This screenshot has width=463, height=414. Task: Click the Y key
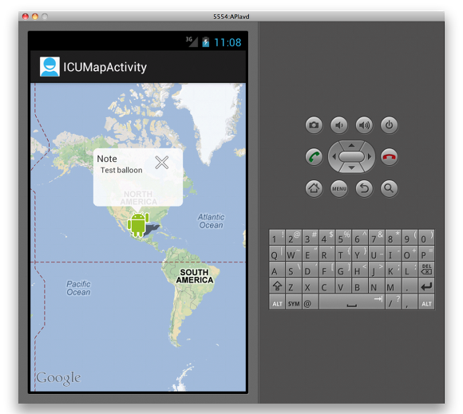360,253
